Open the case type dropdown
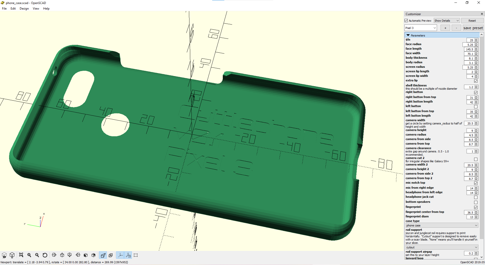485x265 pixels. [x=442, y=225]
